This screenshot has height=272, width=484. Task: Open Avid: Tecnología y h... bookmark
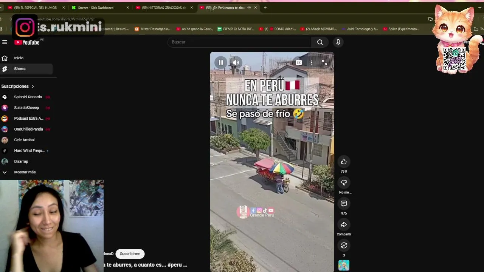tap(360, 29)
